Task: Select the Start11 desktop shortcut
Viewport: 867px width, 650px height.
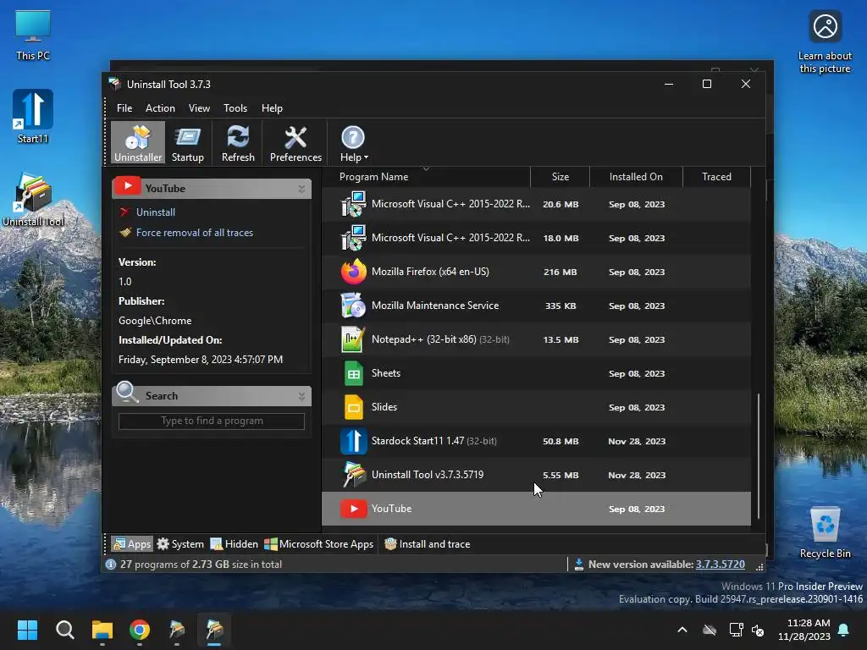Action: click(x=33, y=117)
